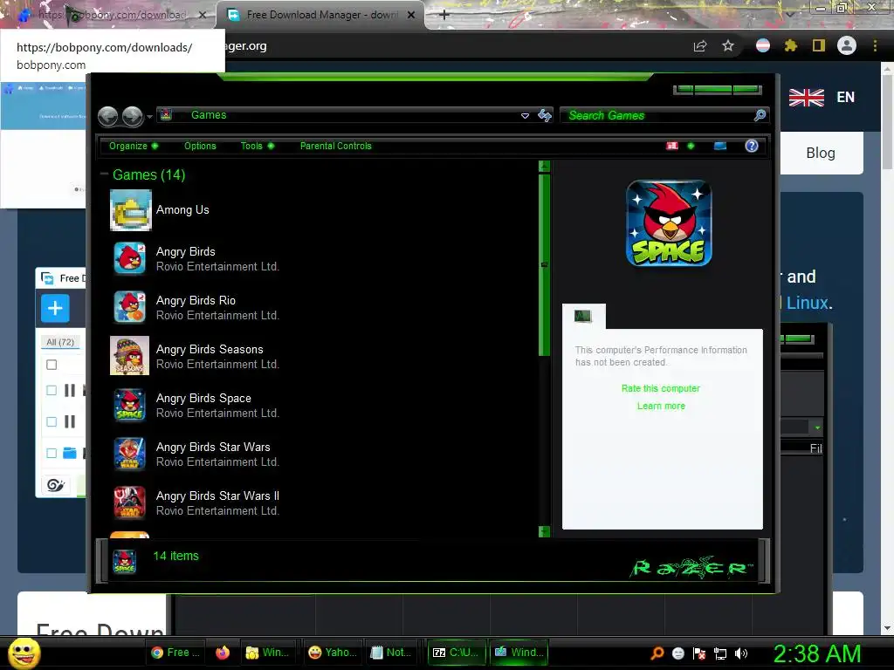Click the Search Games input field
This screenshot has height=670, width=894.
tap(657, 116)
